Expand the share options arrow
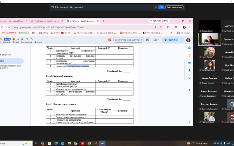Screen dimensions: 234x146 point(182,40)
